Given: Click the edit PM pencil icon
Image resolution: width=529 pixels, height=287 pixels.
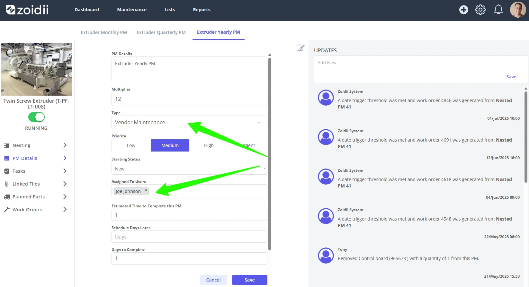Looking at the screenshot, I should (x=300, y=48).
